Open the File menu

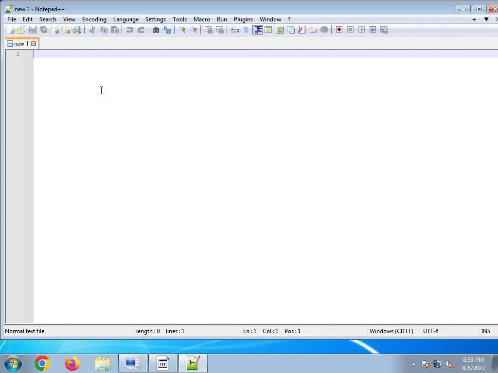12,19
